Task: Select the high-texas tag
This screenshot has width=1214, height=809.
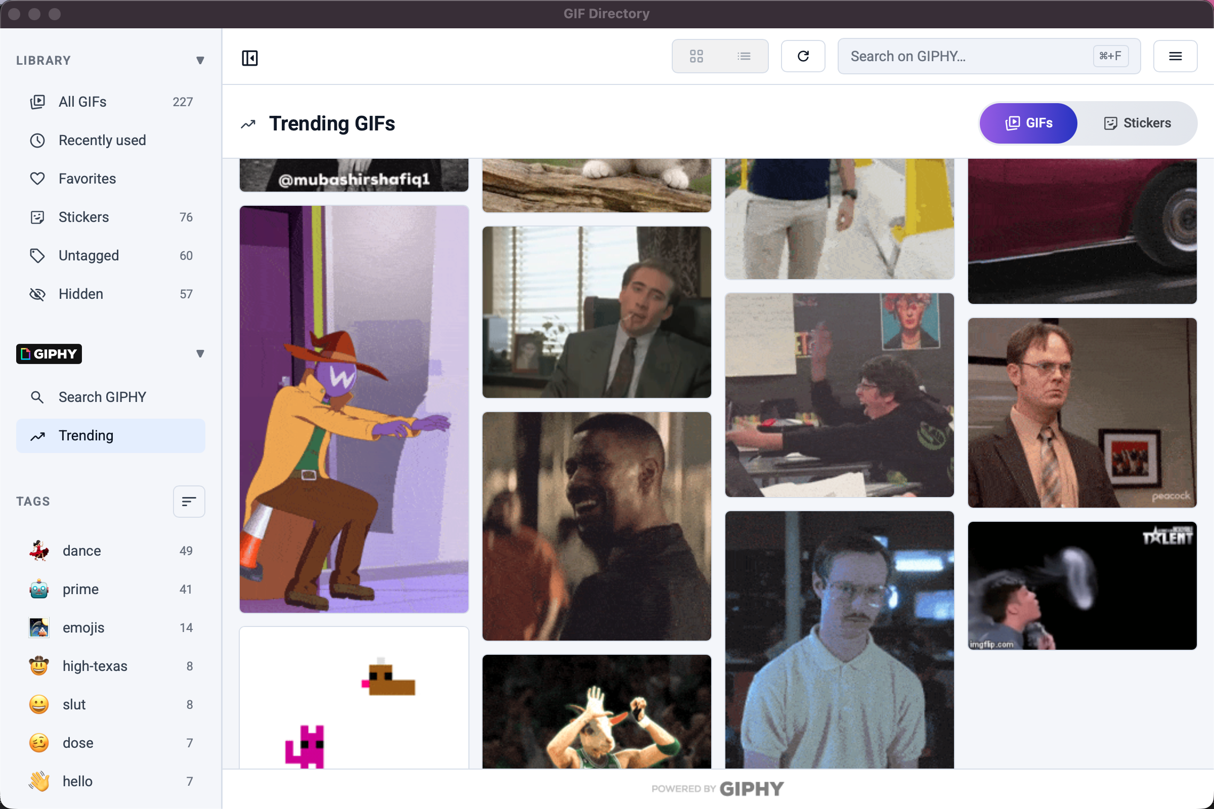Action: point(111,666)
